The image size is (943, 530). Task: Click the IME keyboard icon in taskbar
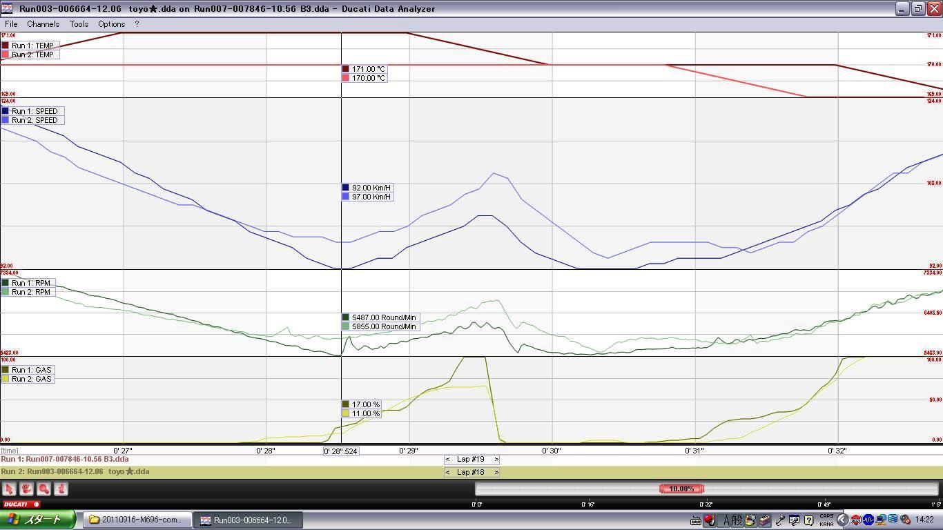tap(696, 520)
